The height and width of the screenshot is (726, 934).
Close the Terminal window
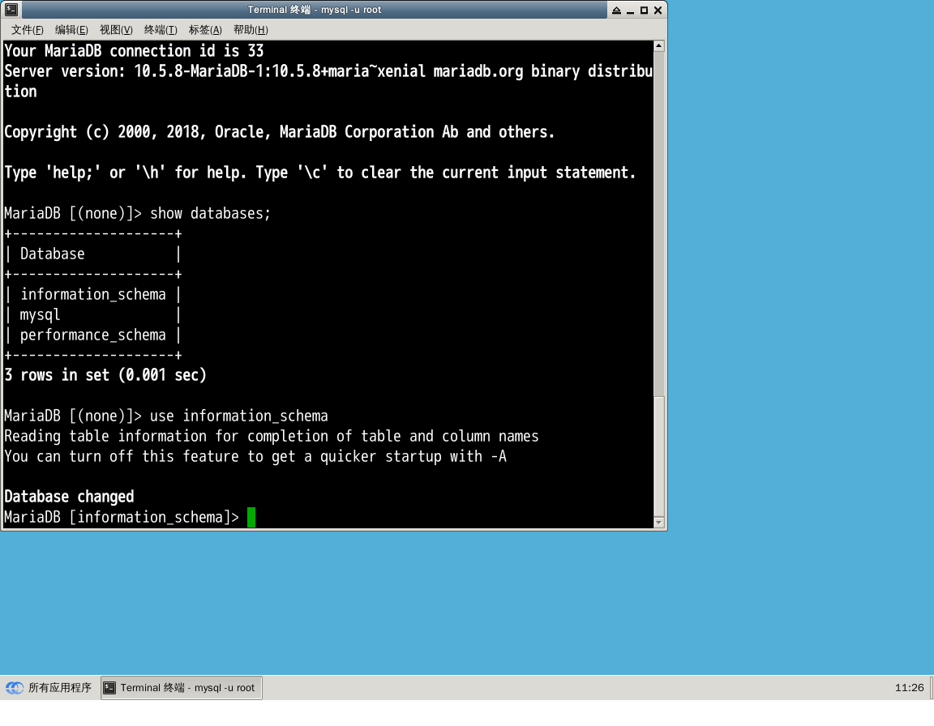tap(658, 10)
